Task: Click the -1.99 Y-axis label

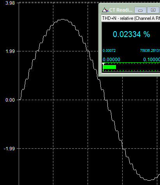Action: coord(9,149)
